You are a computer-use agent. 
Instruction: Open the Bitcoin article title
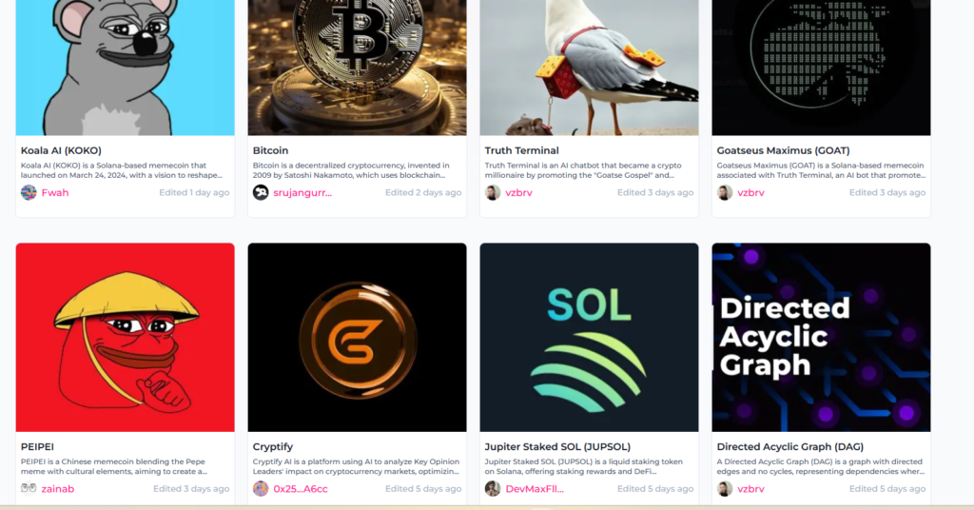pos(270,150)
